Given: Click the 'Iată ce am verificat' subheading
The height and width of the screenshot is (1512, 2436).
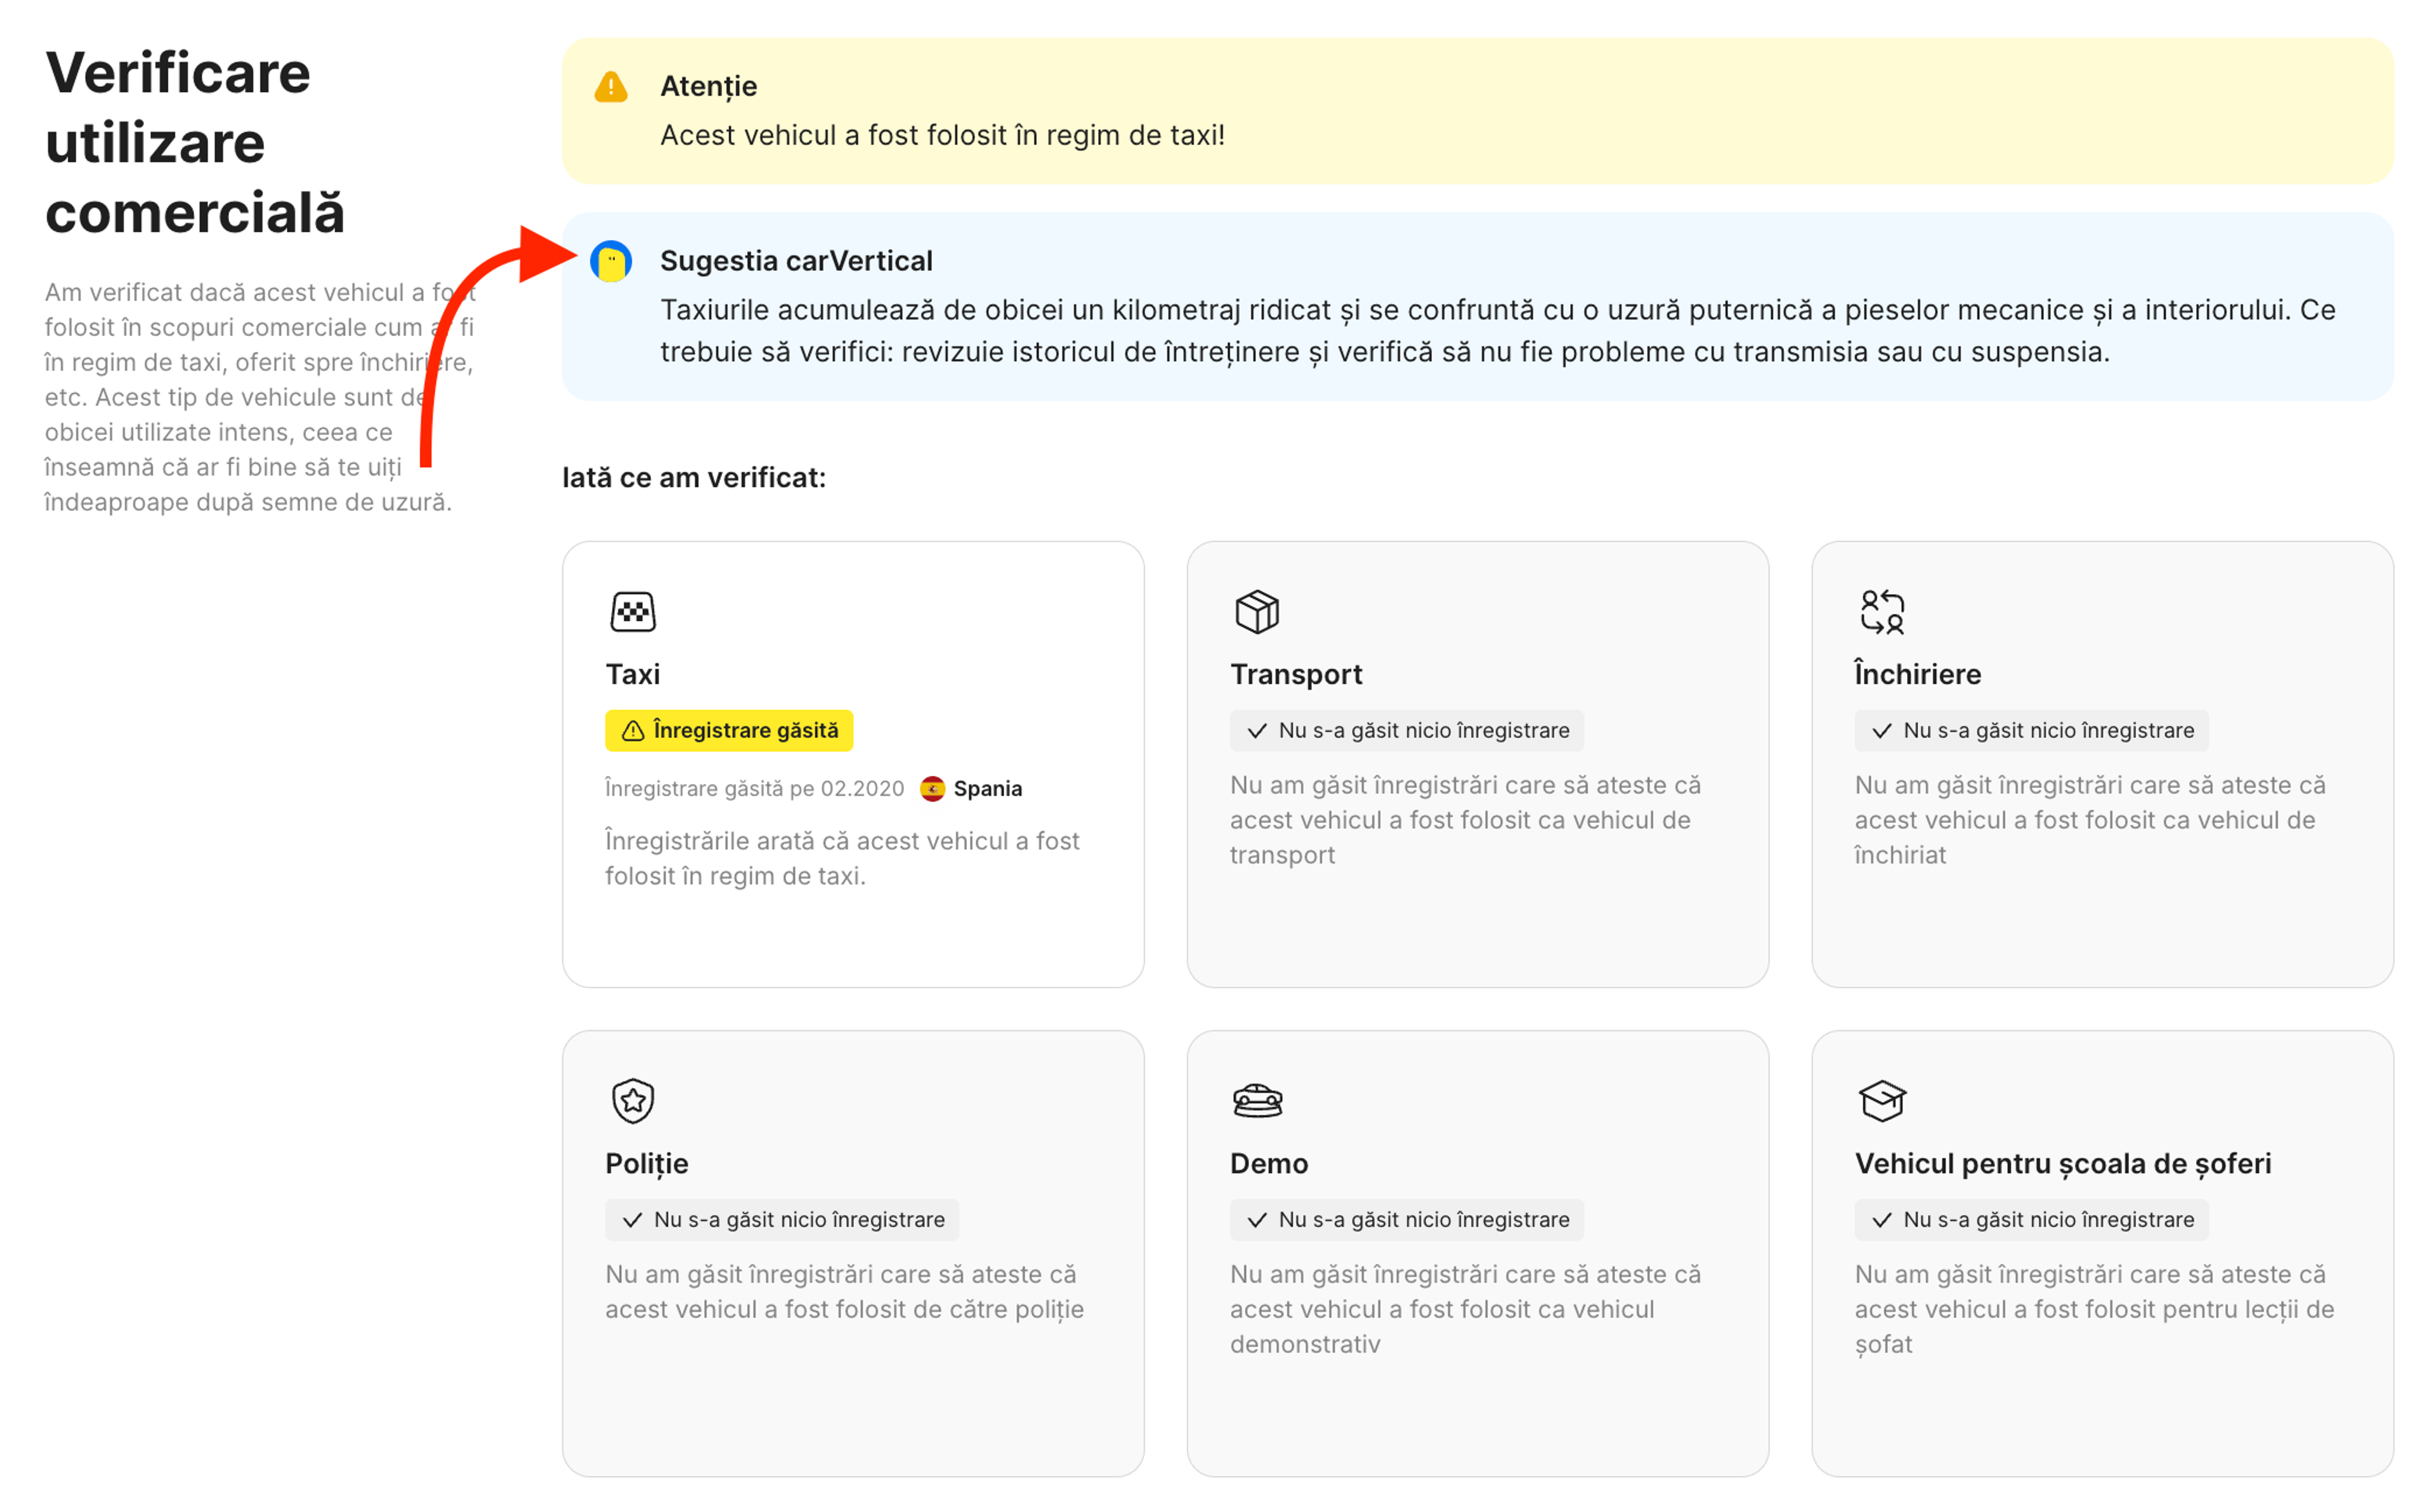Looking at the screenshot, I should click(694, 478).
